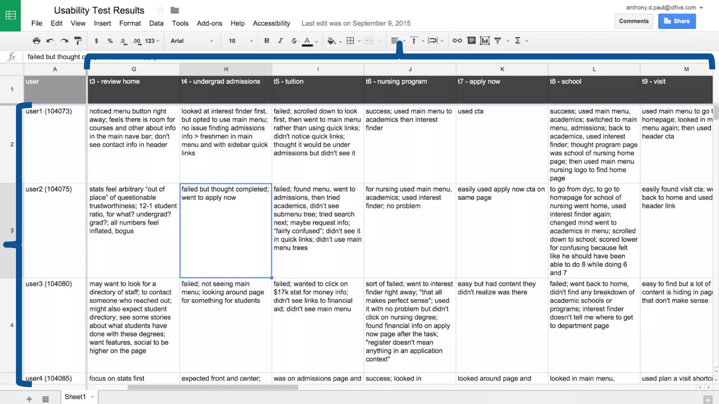Open the Add-ons menu

pyautogui.click(x=209, y=23)
